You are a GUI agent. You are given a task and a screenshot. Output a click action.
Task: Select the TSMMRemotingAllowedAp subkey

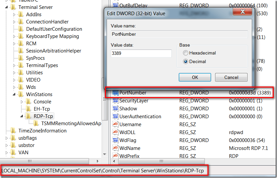(x=71, y=124)
